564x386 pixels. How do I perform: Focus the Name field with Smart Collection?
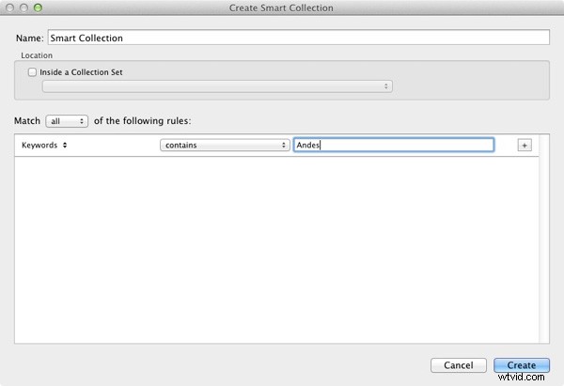coord(299,38)
